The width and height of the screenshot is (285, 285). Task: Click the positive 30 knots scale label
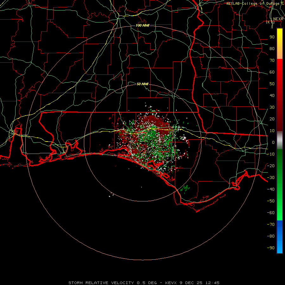coord(272,107)
